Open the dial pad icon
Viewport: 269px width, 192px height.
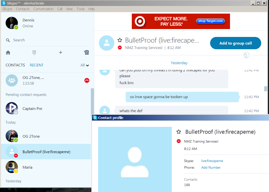[x=34, y=52]
